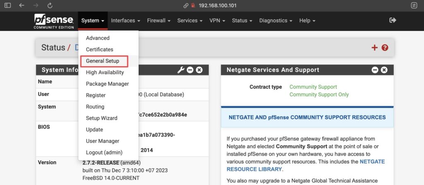Click the 2.7.2-RELEASE version text
The width and height of the screenshot is (424, 185).
pos(101,163)
